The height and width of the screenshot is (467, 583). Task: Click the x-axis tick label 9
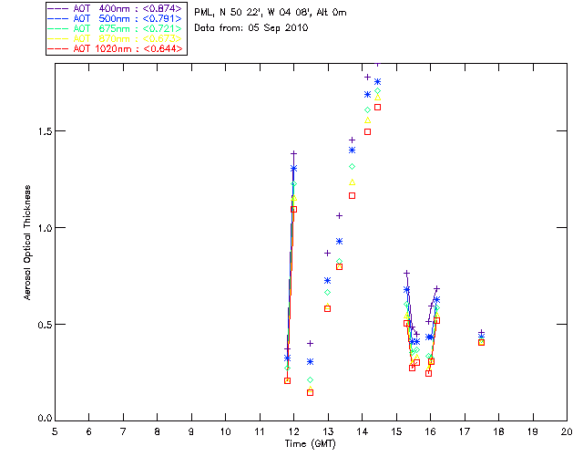coord(191,431)
